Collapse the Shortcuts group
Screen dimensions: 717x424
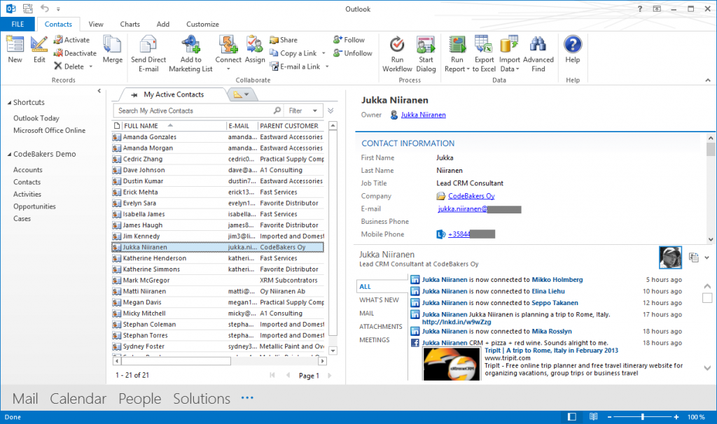coord(9,103)
